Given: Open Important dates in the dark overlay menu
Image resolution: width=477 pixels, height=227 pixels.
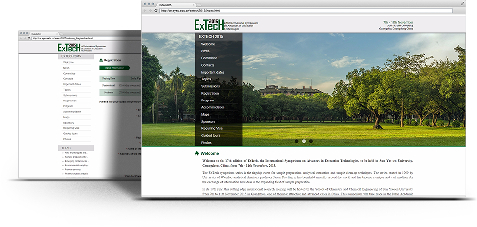Looking at the screenshot, I should tap(213, 72).
